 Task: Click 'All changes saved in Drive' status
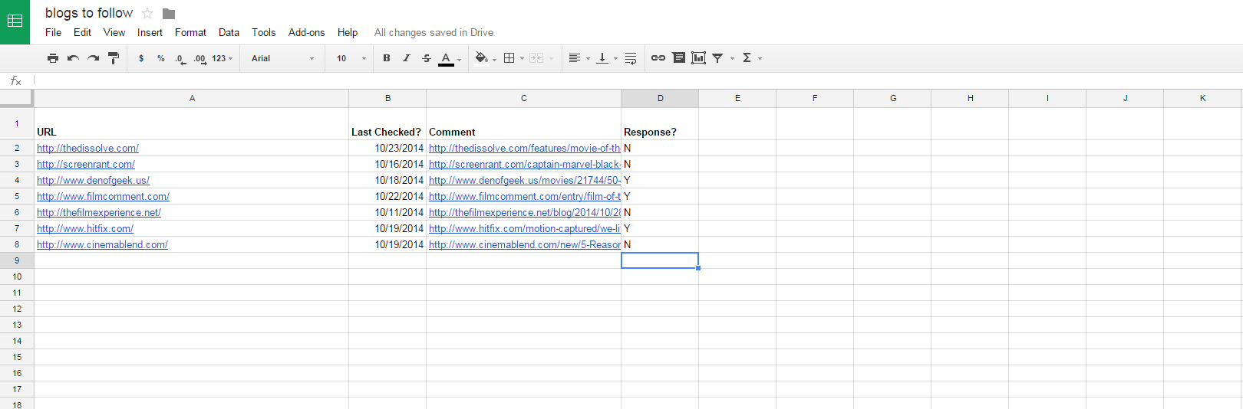point(434,32)
